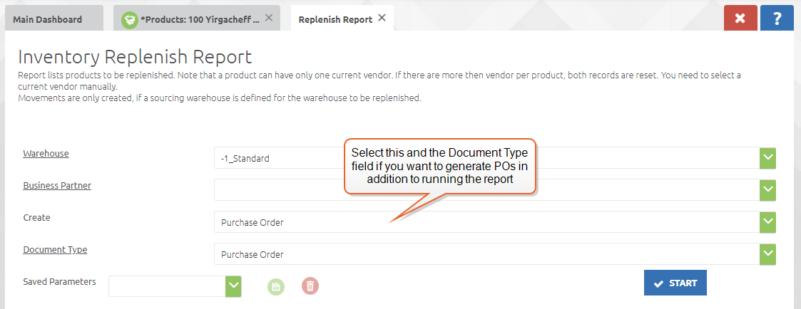Click the red X cancel icon
Viewport: 801px width, 309px height.
(x=740, y=19)
